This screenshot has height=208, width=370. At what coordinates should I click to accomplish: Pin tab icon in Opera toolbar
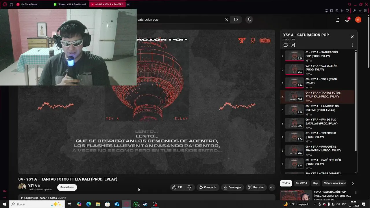click(x=326, y=11)
